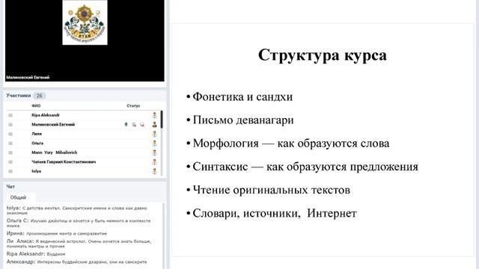Click the gray icon left of Mann Yury Mihailovich
The width and height of the screenshot is (479, 269).
tap(10, 152)
